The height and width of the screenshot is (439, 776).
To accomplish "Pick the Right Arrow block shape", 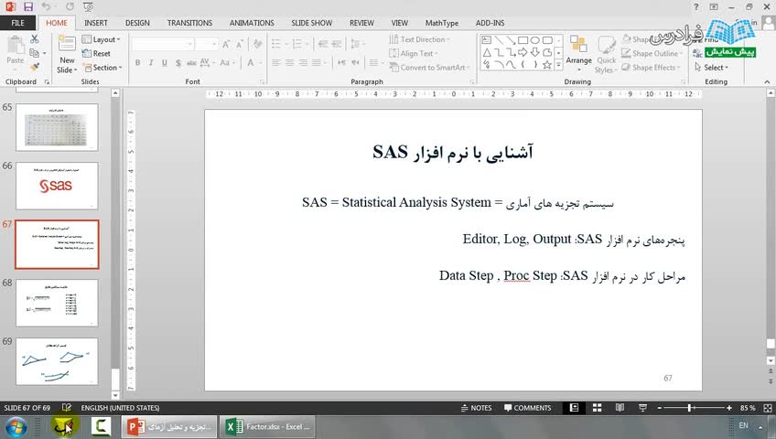I will click(523, 52).
